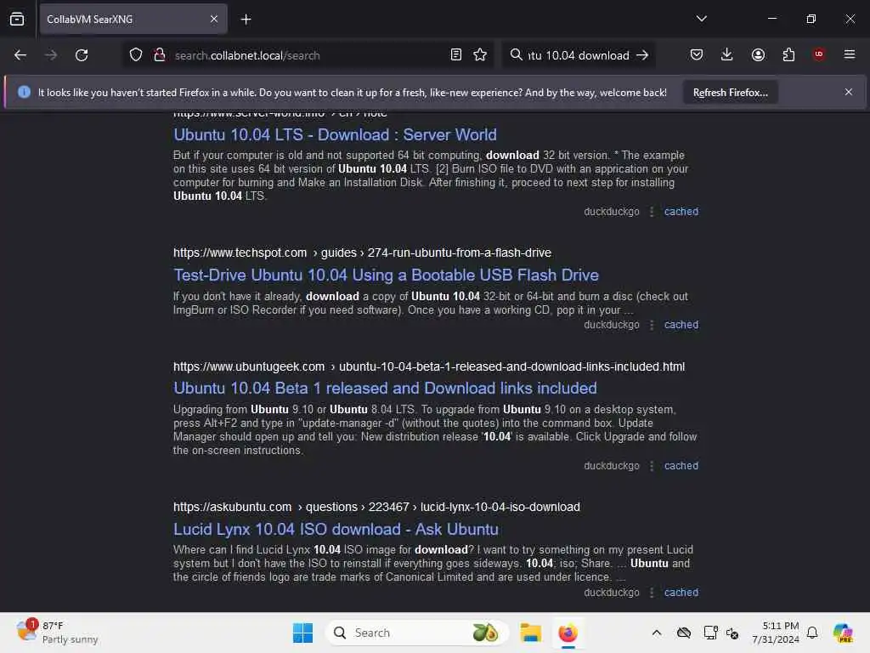Click the search bar magnifier icon

coord(516,55)
